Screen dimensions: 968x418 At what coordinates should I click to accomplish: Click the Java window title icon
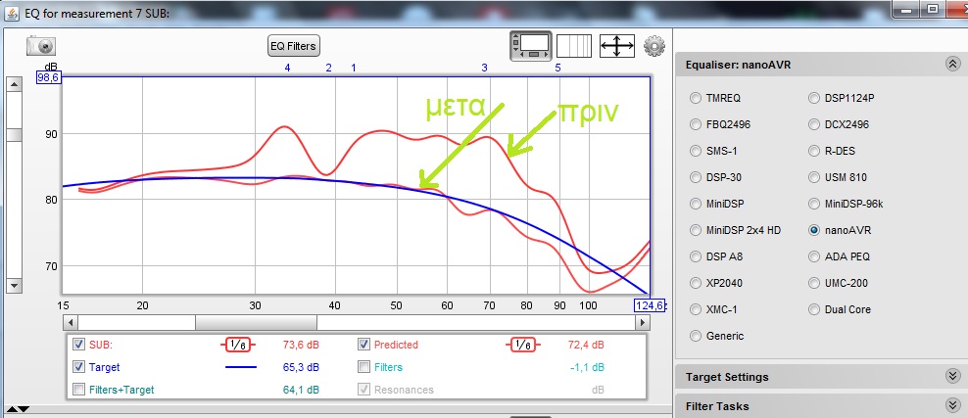pos(12,13)
